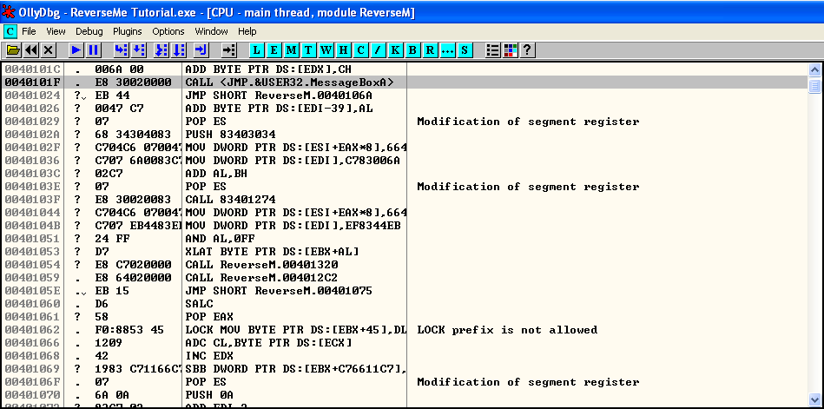Viewport: 824px width, 409px height.
Task: Open the Window menu
Action: point(211,31)
